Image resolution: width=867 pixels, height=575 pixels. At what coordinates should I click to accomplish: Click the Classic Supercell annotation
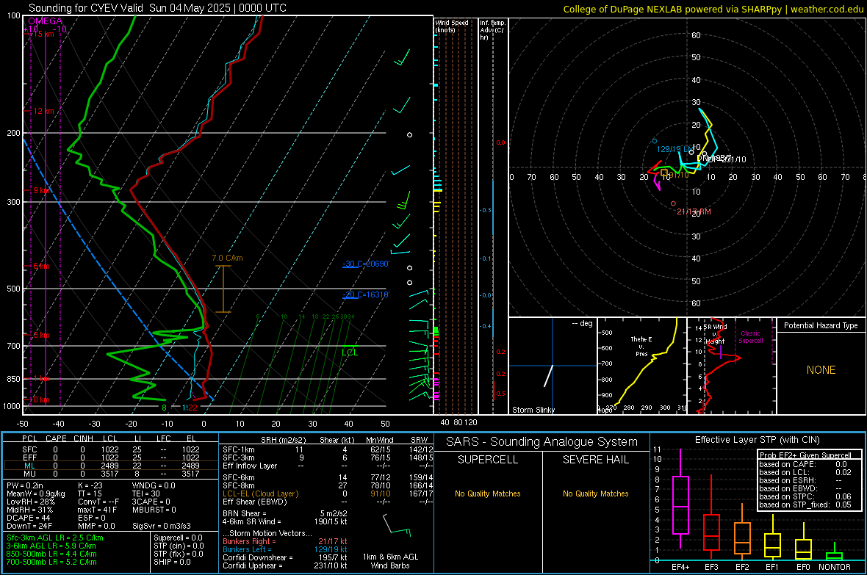pos(751,337)
